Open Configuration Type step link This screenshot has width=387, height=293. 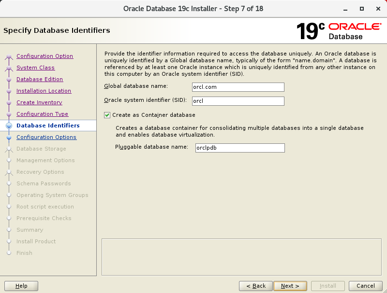[x=43, y=114]
